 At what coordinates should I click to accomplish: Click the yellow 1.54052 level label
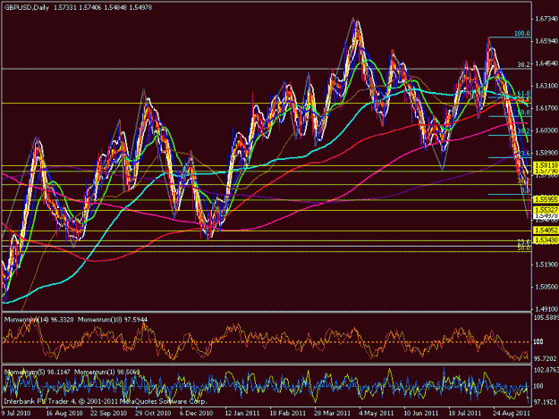pos(546,230)
